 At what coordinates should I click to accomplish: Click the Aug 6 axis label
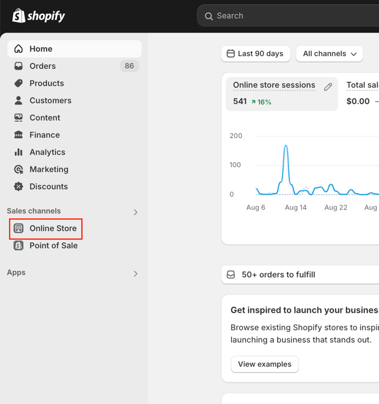point(256,208)
